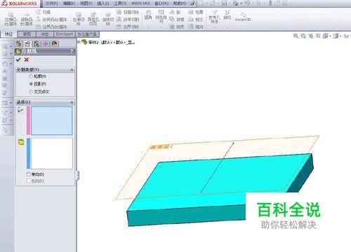Screen dimensions: 351x252
Task: Switch to the 办公室产品 office products tab
Action: click(x=87, y=34)
